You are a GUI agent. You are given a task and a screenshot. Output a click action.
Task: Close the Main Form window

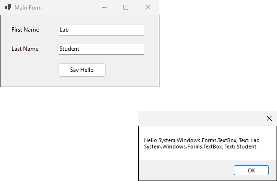pyautogui.click(x=148, y=7)
